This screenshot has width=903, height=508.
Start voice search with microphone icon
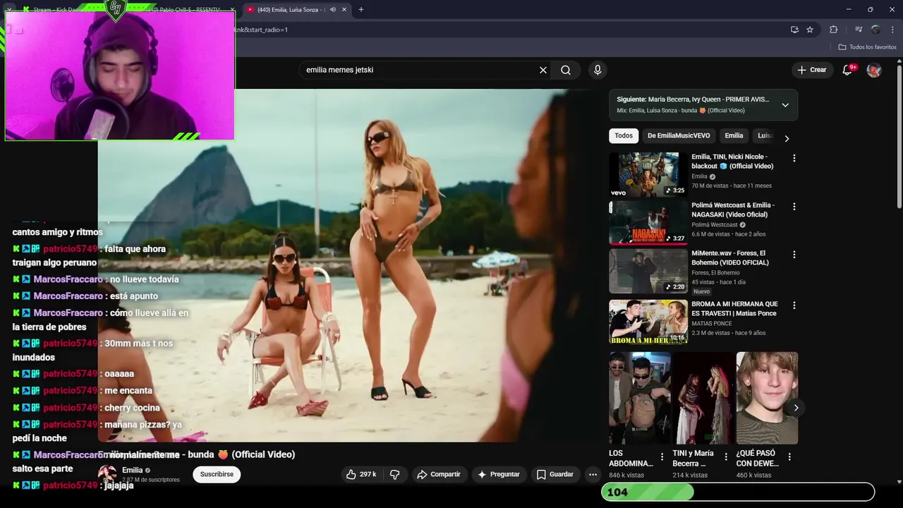pyautogui.click(x=598, y=70)
